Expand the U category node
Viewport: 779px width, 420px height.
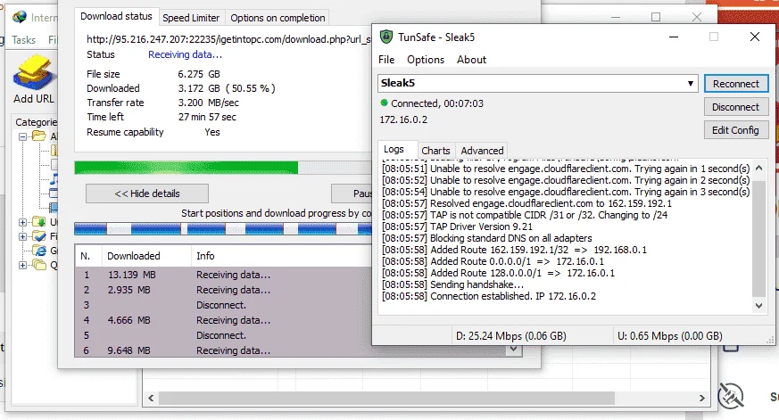tap(22, 222)
